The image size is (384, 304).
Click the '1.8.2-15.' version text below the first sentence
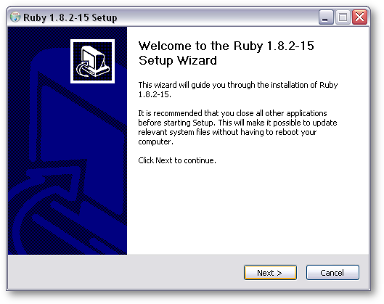point(155,94)
